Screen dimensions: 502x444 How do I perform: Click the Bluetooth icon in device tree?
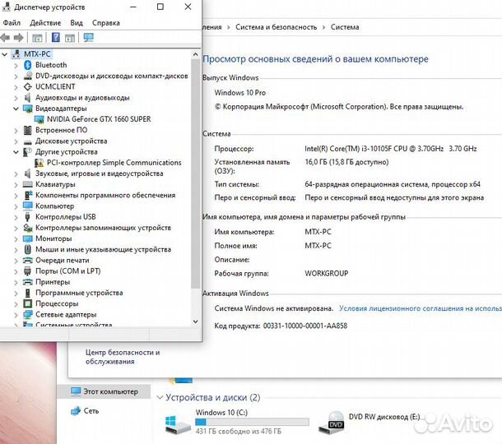point(28,65)
